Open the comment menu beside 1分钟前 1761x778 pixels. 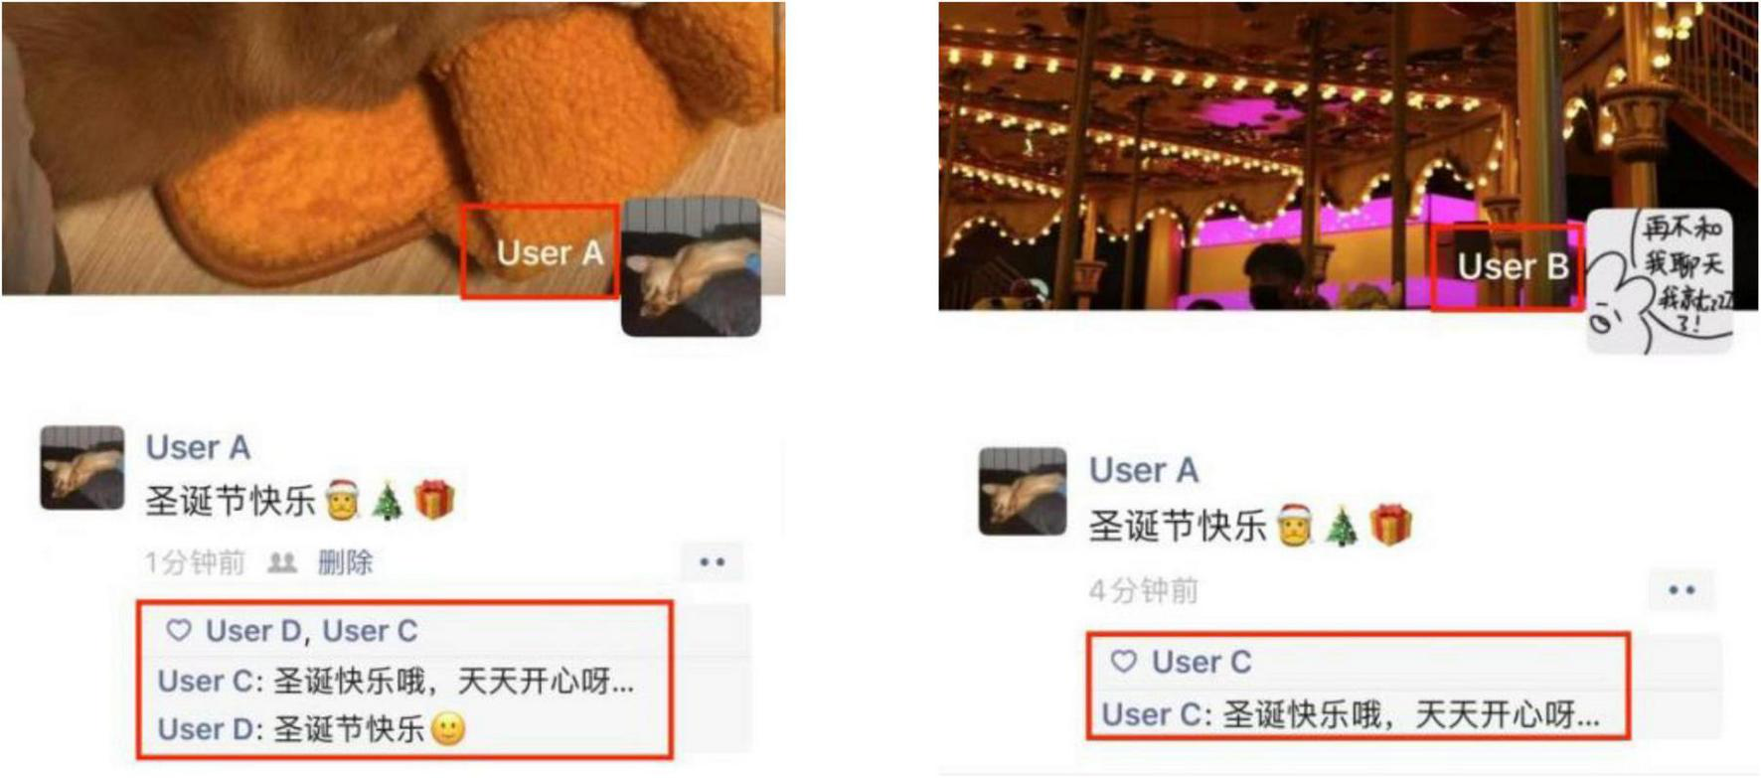(x=712, y=562)
